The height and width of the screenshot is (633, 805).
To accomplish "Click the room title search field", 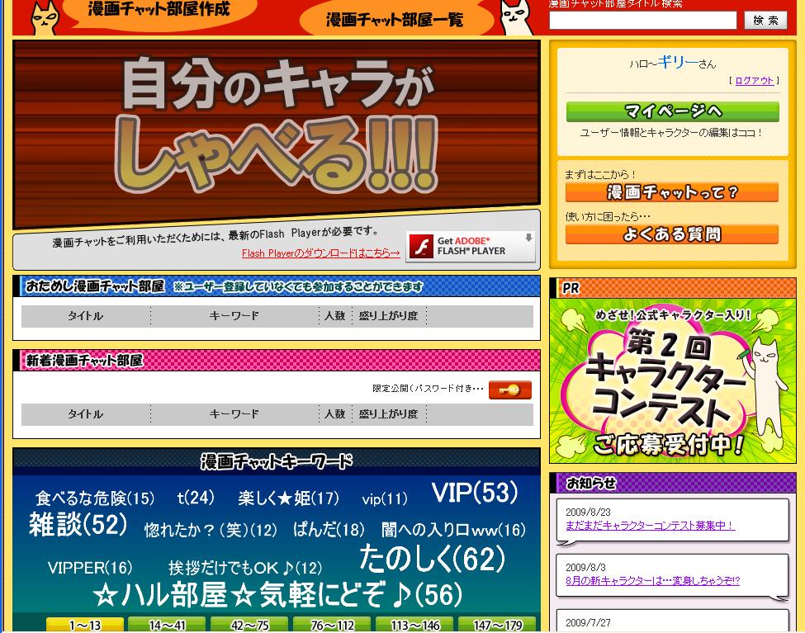I will point(642,20).
